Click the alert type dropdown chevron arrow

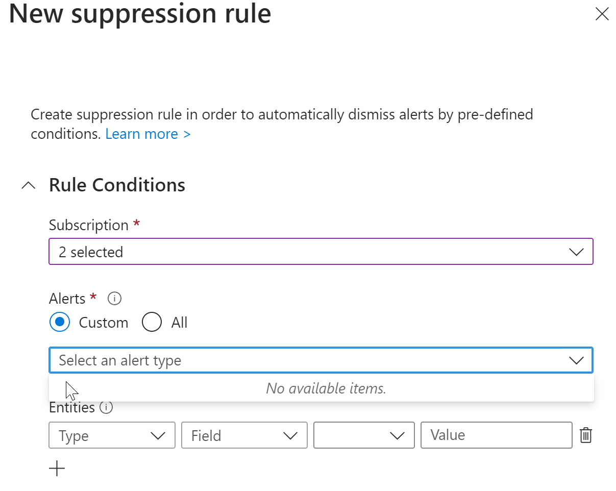577,360
